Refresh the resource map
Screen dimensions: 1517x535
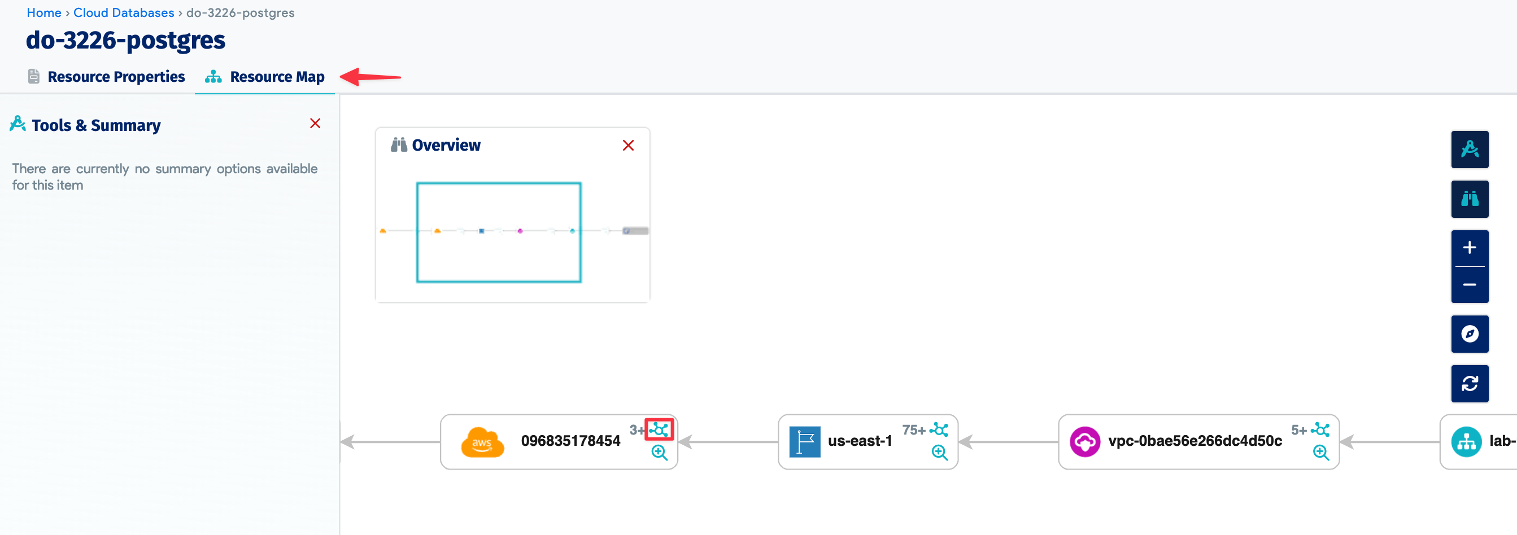point(1470,384)
